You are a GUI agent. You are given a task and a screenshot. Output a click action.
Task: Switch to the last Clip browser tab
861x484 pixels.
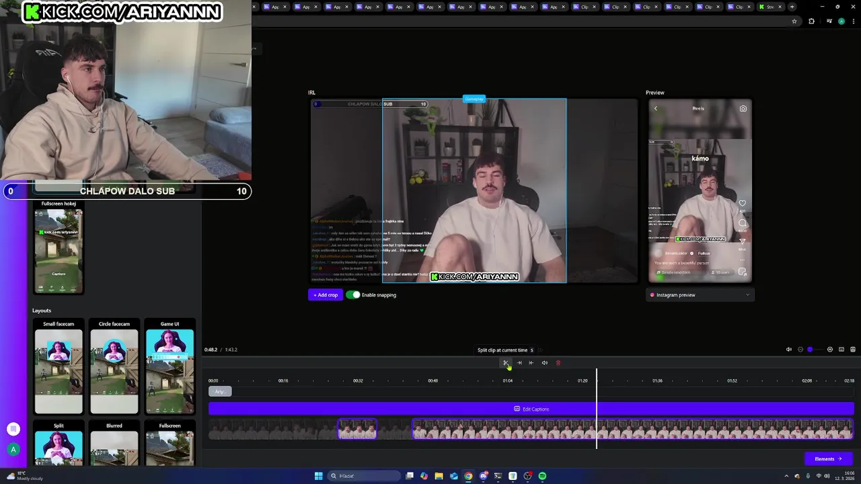point(739,7)
